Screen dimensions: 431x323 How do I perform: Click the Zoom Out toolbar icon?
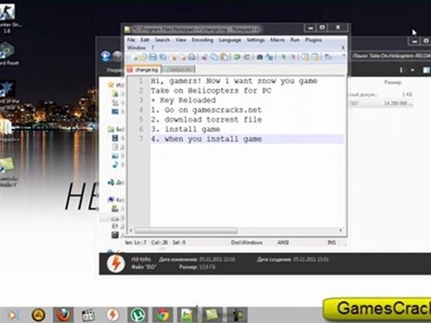(x=293, y=57)
